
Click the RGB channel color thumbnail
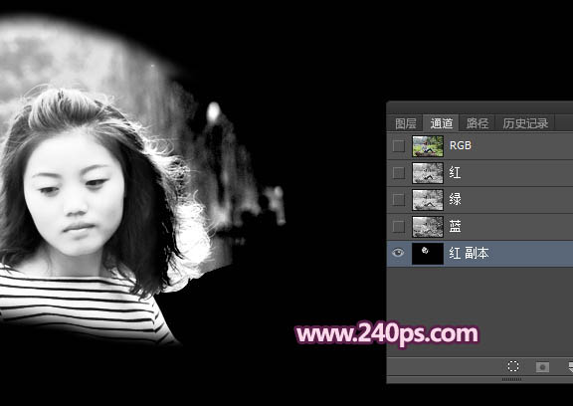428,146
